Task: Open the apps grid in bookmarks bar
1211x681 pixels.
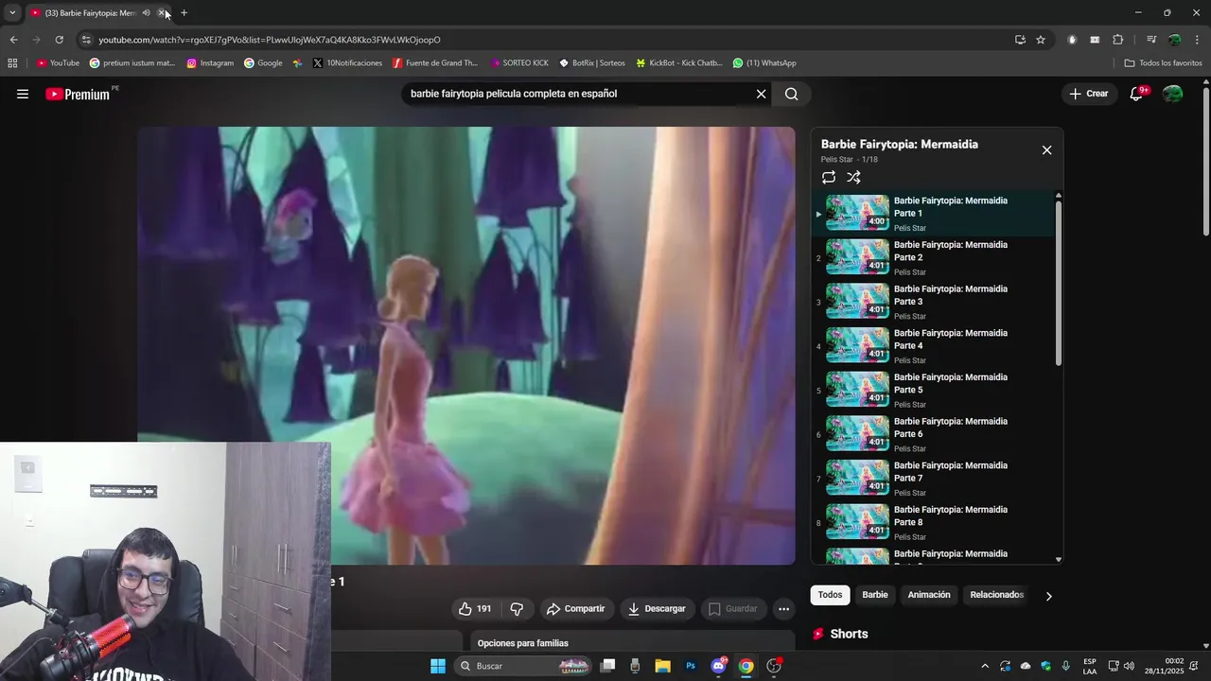Action: click(x=12, y=63)
